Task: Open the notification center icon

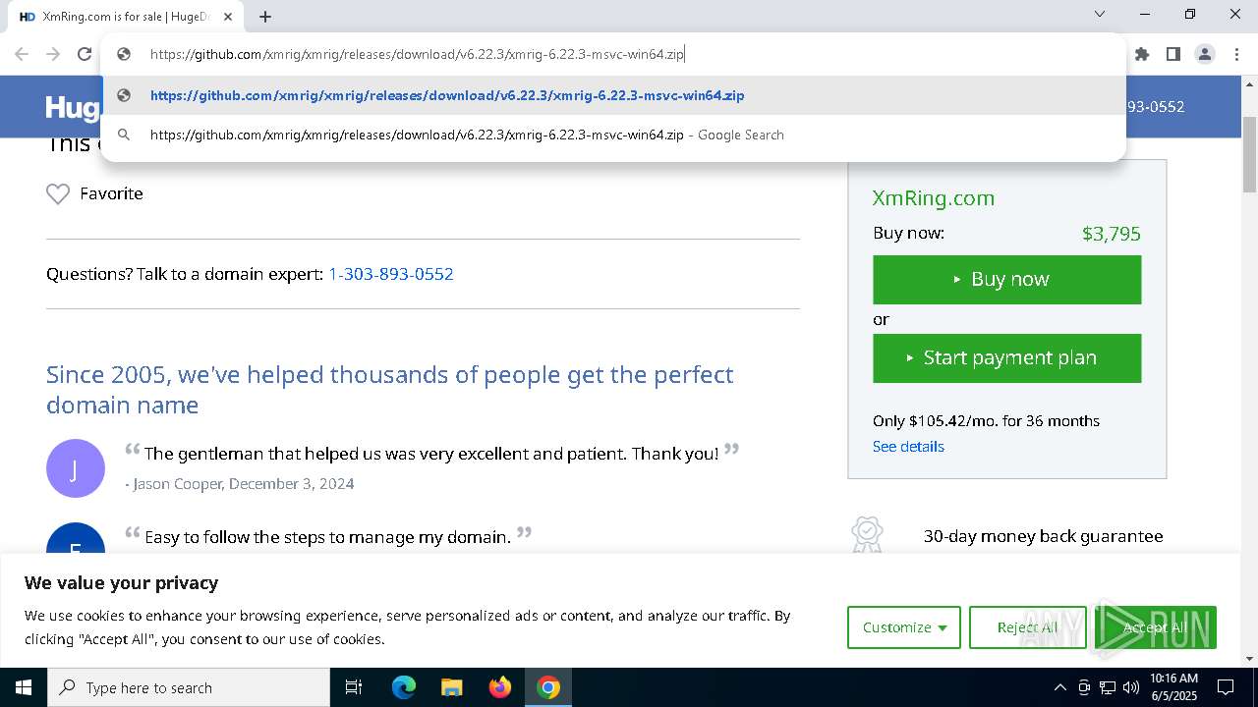Action: tap(1226, 687)
